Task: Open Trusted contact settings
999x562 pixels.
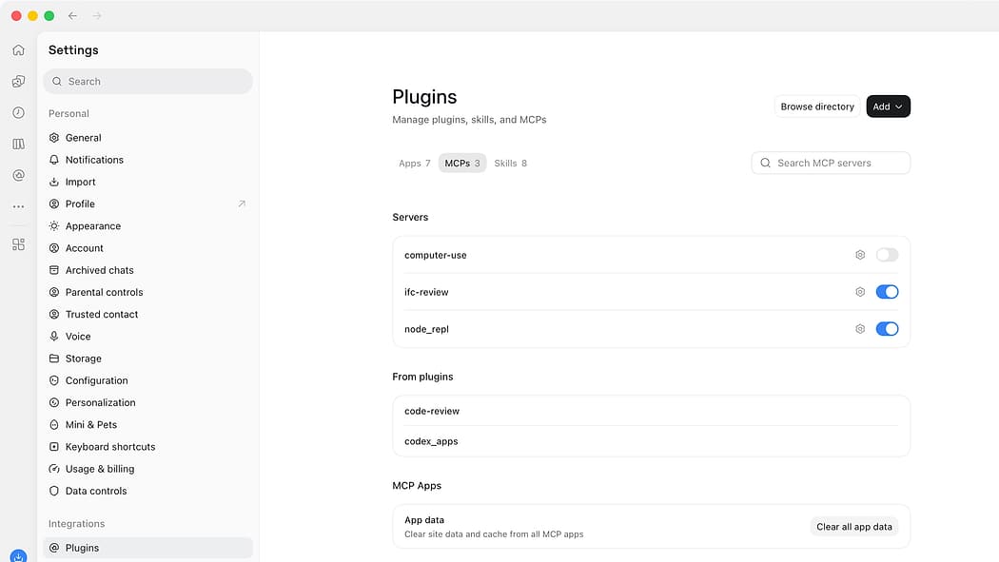Action: [147, 315]
